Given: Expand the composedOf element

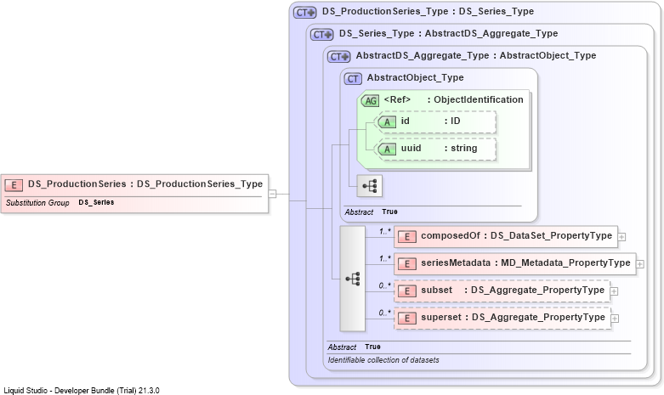Looking at the screenshot, I should pyautogui.click(x=621, y=237).
